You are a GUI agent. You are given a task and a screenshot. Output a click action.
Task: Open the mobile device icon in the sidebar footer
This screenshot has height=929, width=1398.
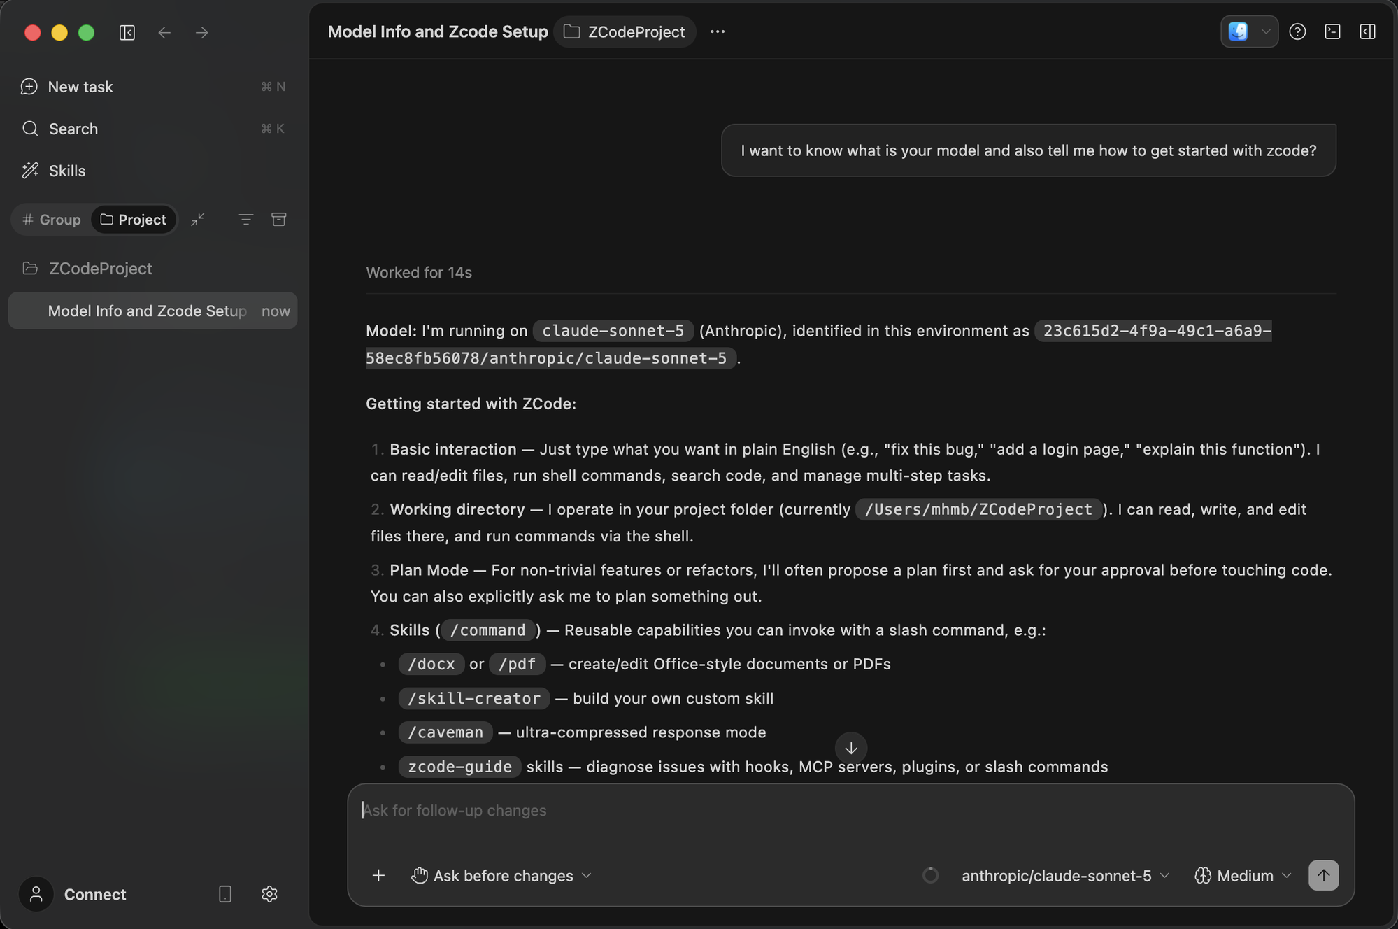click(x=224, y=895)
